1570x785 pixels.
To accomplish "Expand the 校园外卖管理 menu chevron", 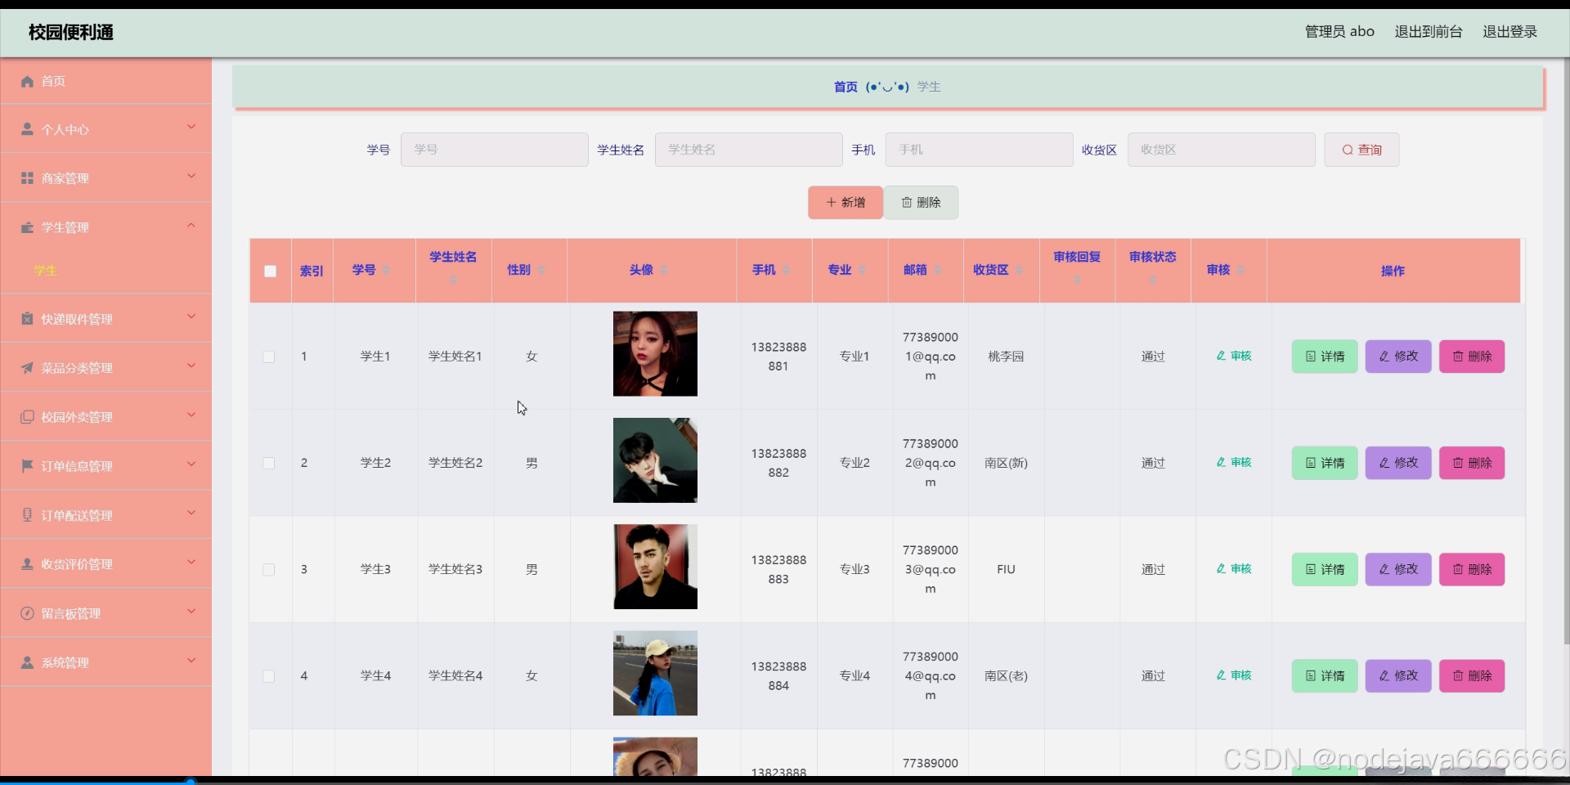I will [x=191, y=415].
